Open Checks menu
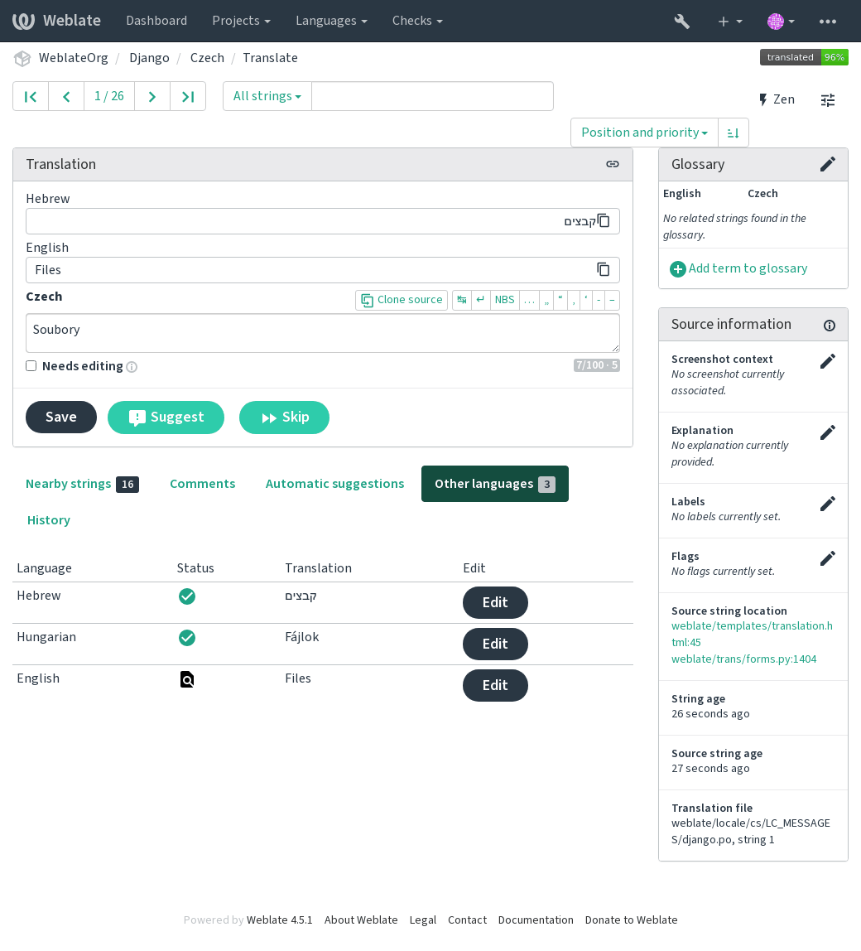861x951 pixels. click(x=417, y=21)
